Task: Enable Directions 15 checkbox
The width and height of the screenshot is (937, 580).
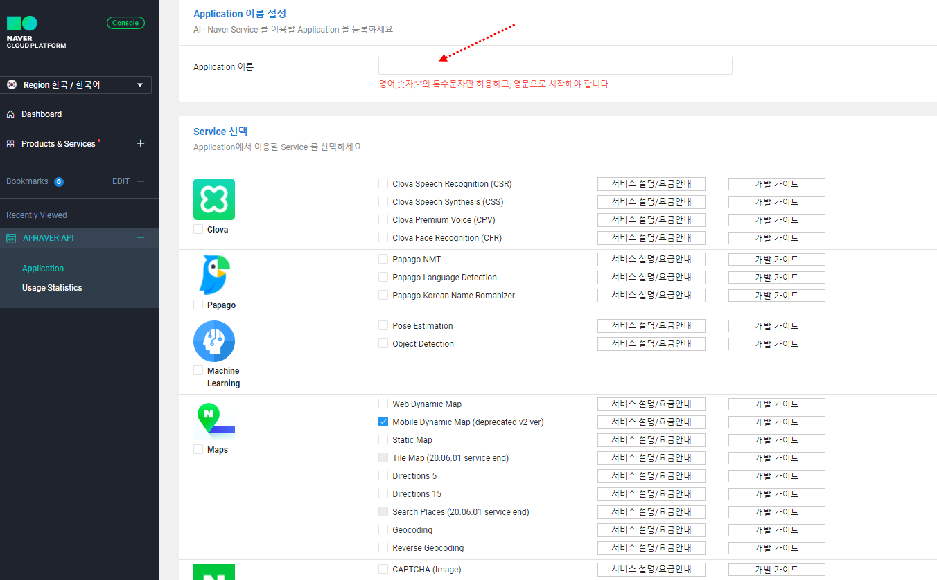Action: [383, 493]
